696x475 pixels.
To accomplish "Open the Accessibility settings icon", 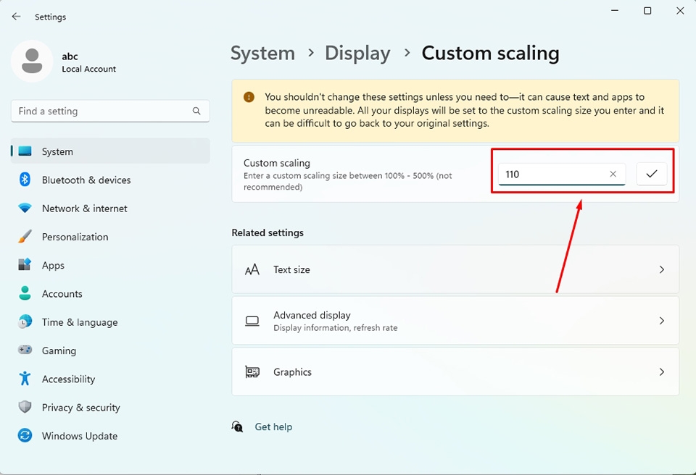I will click(23, 379).
